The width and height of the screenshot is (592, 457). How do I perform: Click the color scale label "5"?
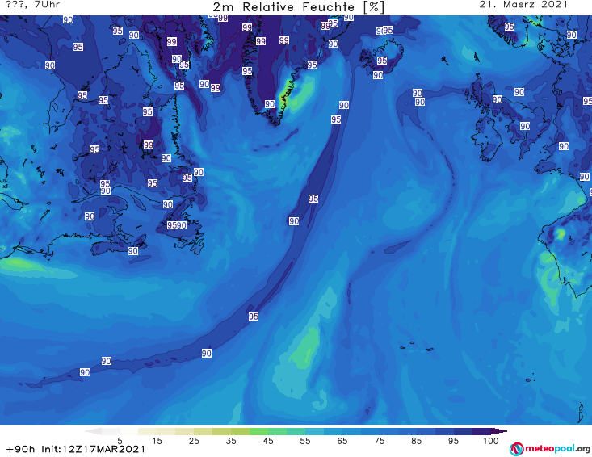tap(120, 441)
